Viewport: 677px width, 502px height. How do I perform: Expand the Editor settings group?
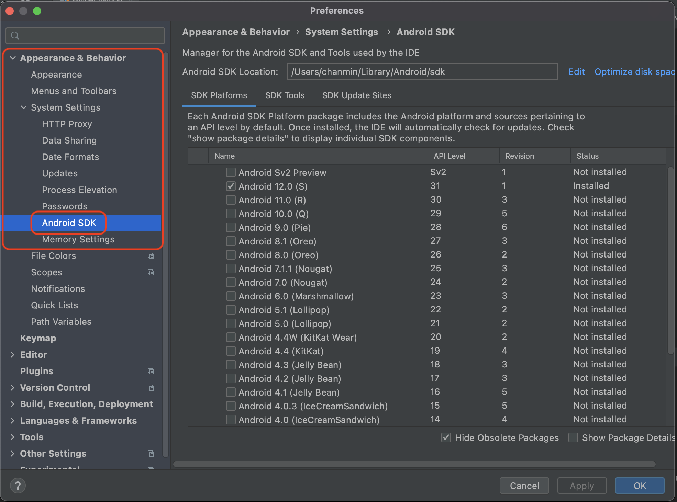click(x=13, y=355)
